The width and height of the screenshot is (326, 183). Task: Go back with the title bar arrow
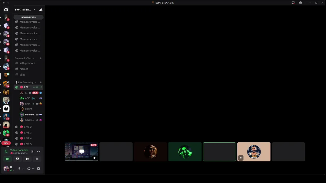(4, 3)
